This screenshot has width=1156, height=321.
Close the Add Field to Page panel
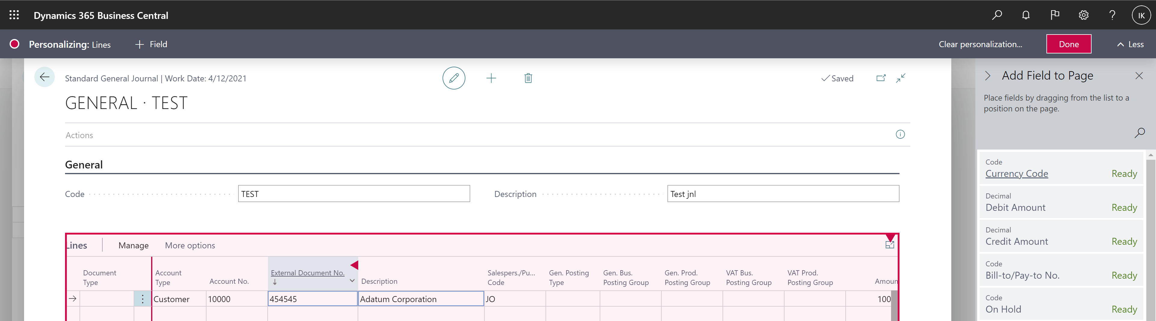pyautogui.click(x=1139, y=76)
